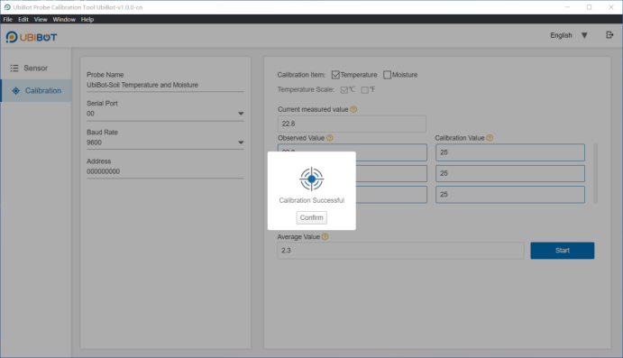Screen dimensions: 623x358
Task: Toggle the Temperature calibration checkbox
Action: tap(335, 75)
